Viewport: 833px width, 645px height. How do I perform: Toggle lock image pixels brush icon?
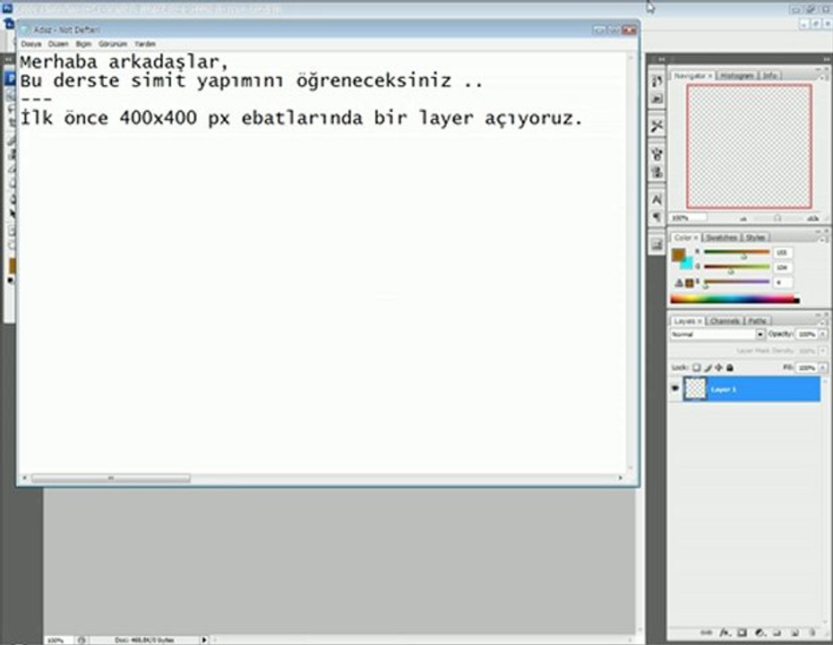[x=708, y=367]
